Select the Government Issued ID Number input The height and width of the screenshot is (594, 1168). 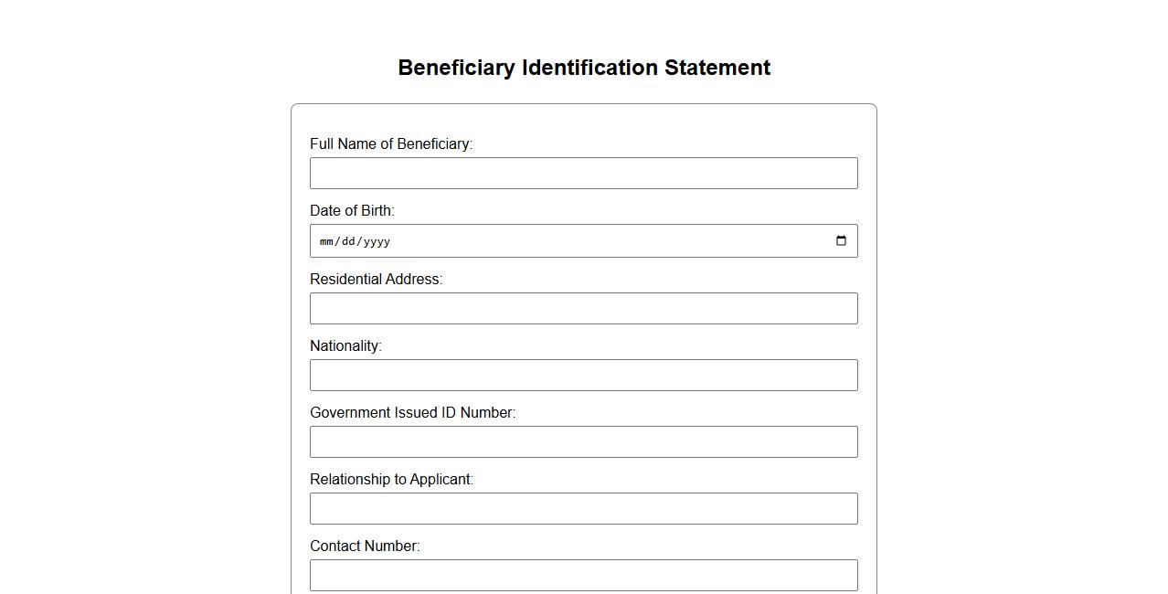[583, 442]
